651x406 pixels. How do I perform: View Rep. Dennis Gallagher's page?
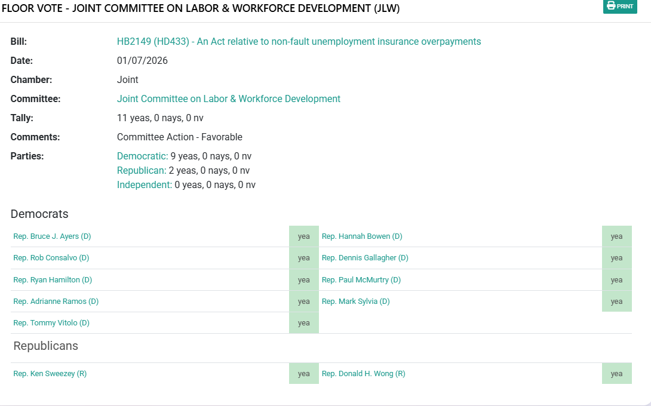[x=365, y=258]
